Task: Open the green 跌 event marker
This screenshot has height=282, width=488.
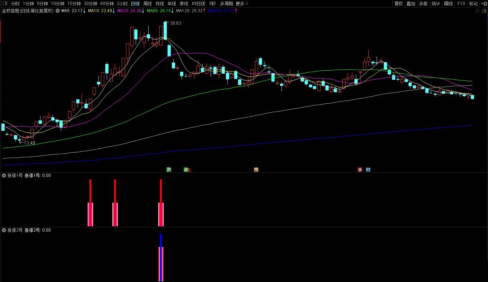Action: 169,169
